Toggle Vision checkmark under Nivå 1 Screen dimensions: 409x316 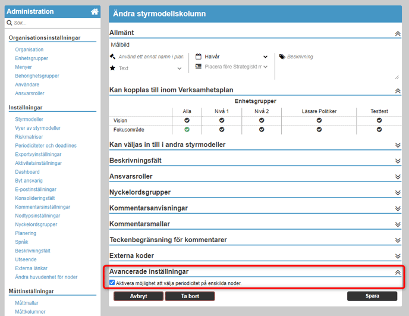click(222, 120)
